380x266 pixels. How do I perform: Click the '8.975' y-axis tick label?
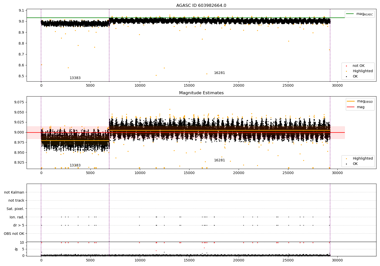click(x=20, y=142)
